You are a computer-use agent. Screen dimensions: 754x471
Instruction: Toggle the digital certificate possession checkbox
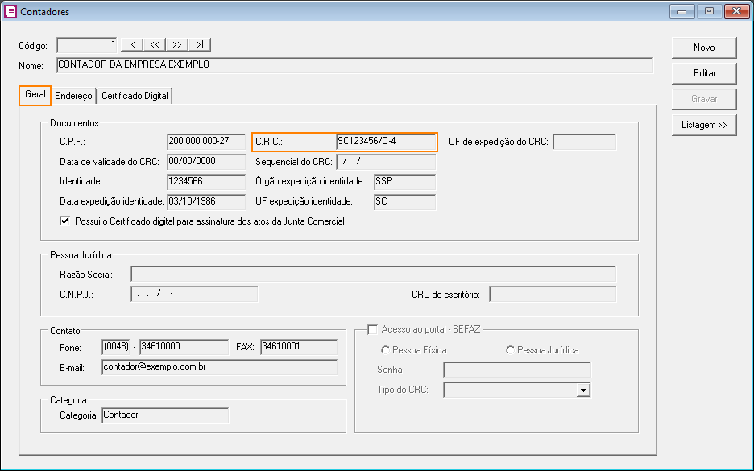coord(65,221)
